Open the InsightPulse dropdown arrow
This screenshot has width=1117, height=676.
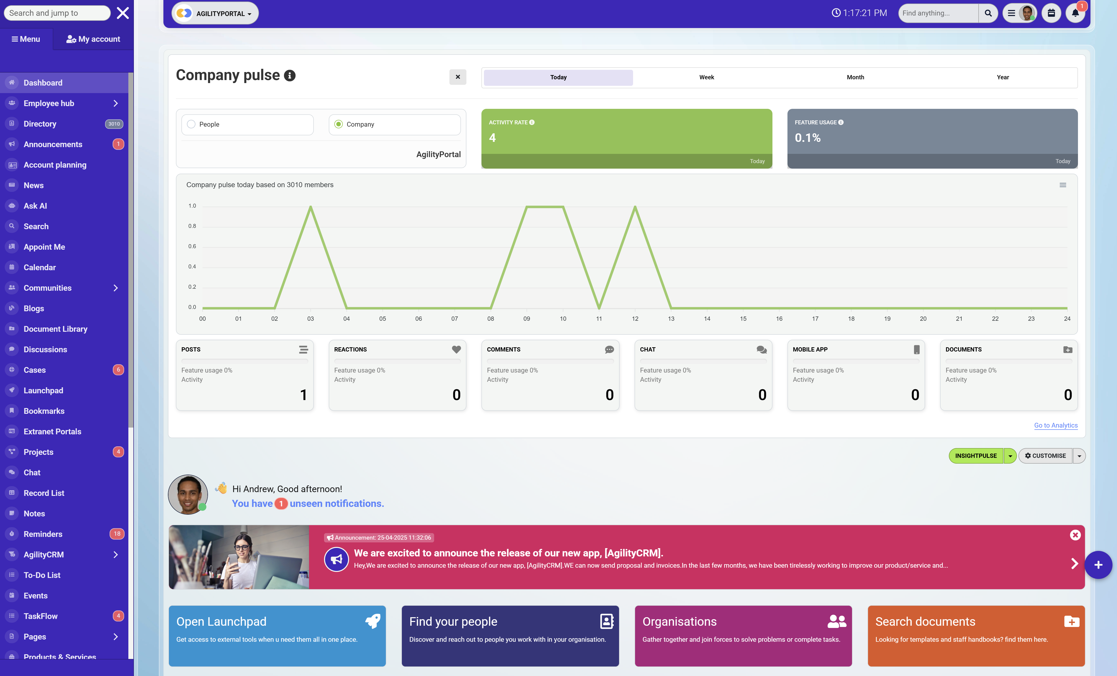coord(1010,456)
